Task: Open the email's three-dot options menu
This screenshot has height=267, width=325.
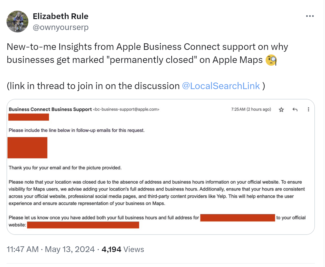Action: tap(308, 109)
